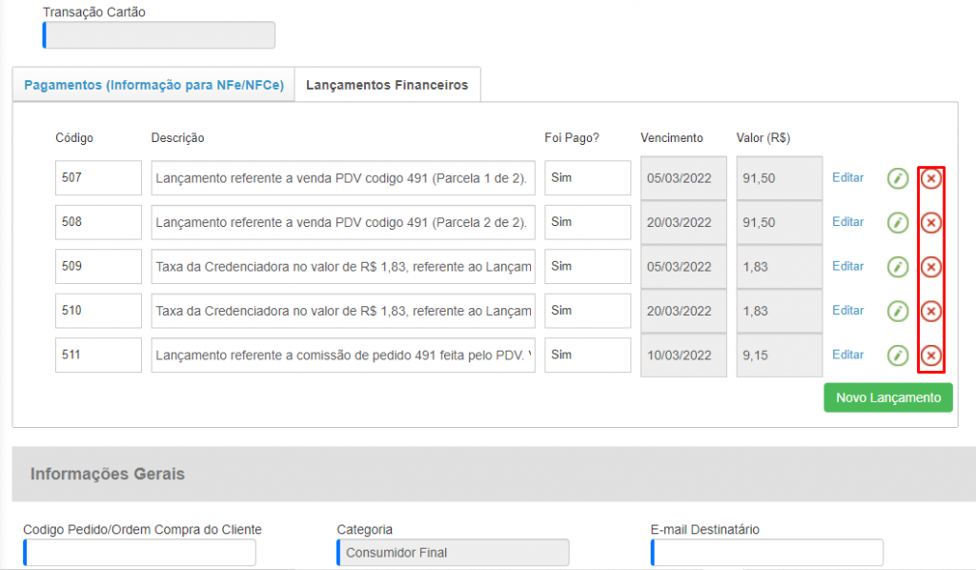Click Vencimento 05/03/2022 in row 507
The height and width of the screenshot is (570, 976).
click(x=683, y=178)
